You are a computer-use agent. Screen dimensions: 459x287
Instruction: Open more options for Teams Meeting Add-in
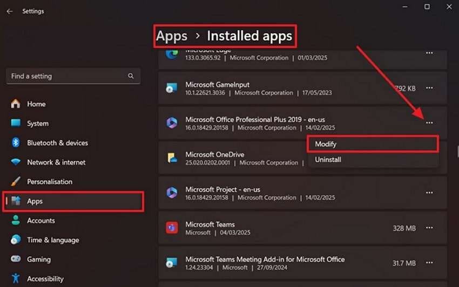pyautogui.click(x=429, y=262)
